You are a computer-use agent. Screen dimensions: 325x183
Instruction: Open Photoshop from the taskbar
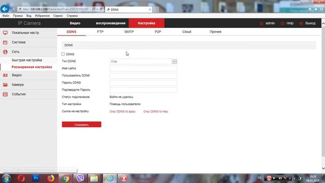tap(36, 178)
